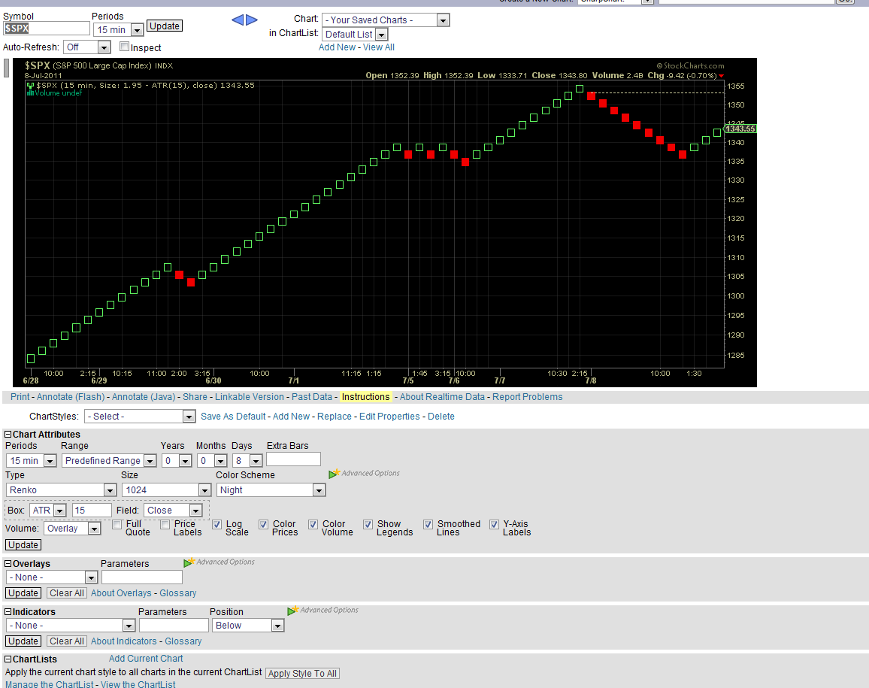This screenshot has height=688, width=869.
Task: Click the Overlays Parameters input field
Action: pyautogui.click(x=142, y=577)
